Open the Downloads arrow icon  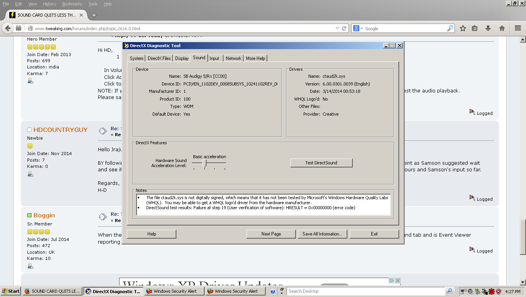(x=488, y=28)
